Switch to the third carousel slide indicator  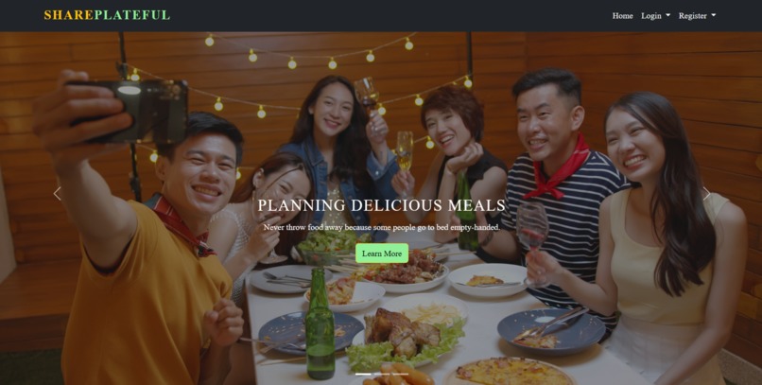(401, 374)
